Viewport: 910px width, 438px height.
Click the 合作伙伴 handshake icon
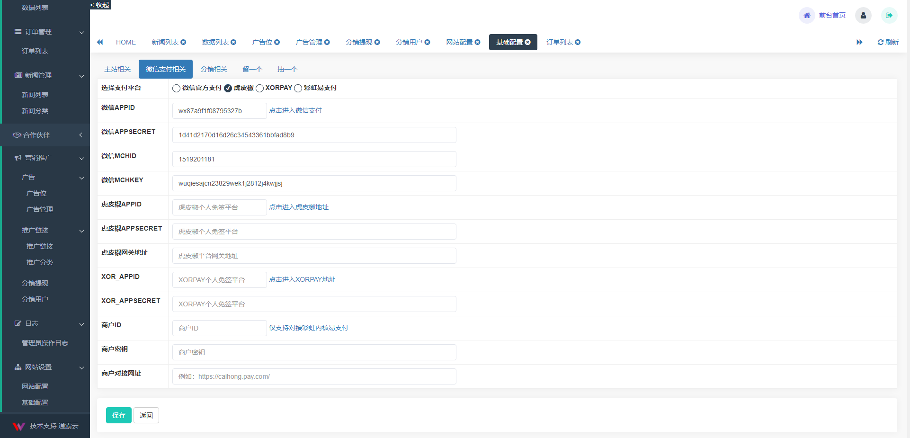point(17,135)
